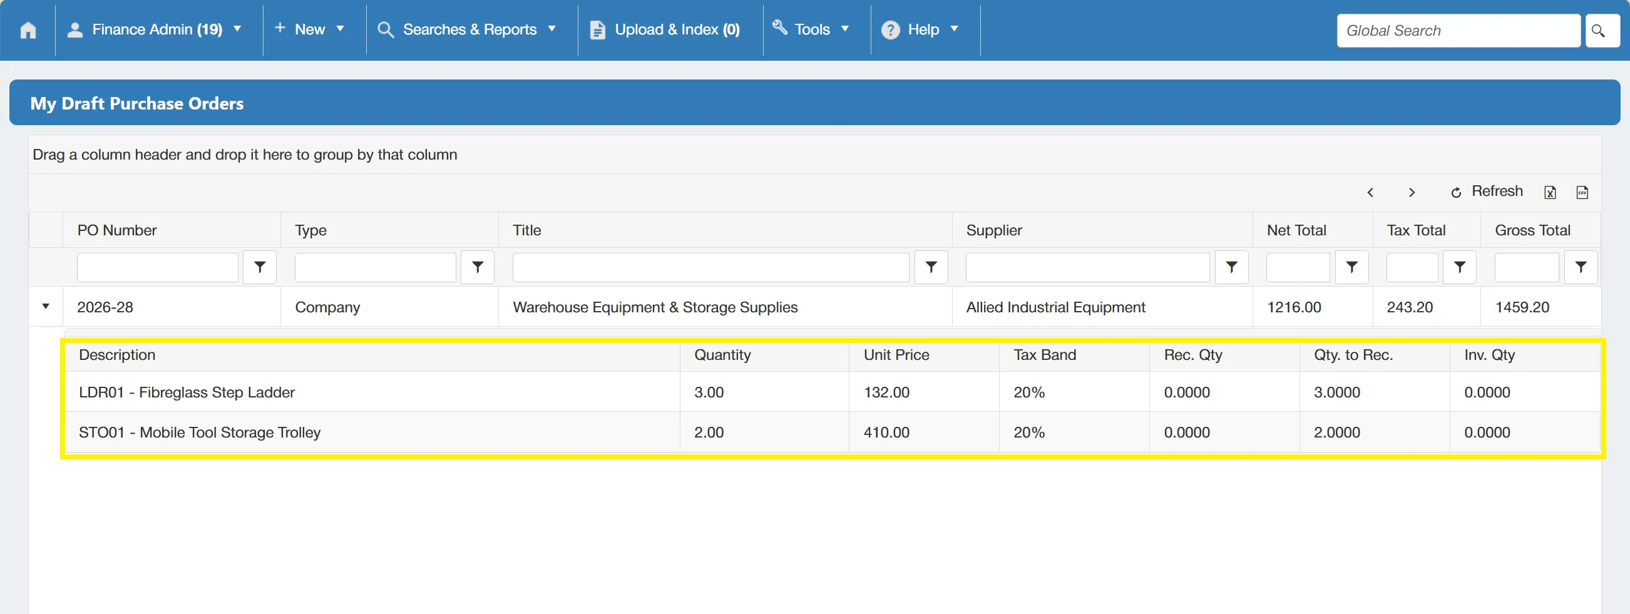Open Title column filter options
The image size is (1630, 614).
coord(931,267)
